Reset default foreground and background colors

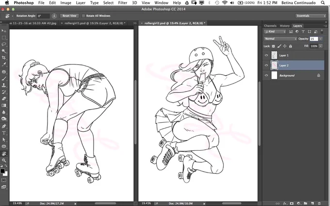(x=1, y=166)
